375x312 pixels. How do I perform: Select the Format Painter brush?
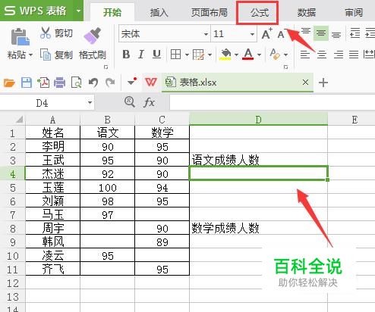92,36
